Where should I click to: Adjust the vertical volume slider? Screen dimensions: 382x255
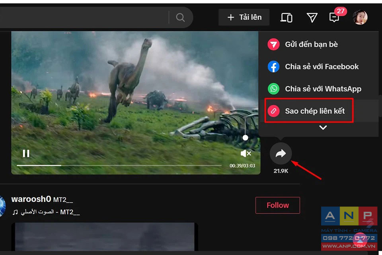[246, 129]
